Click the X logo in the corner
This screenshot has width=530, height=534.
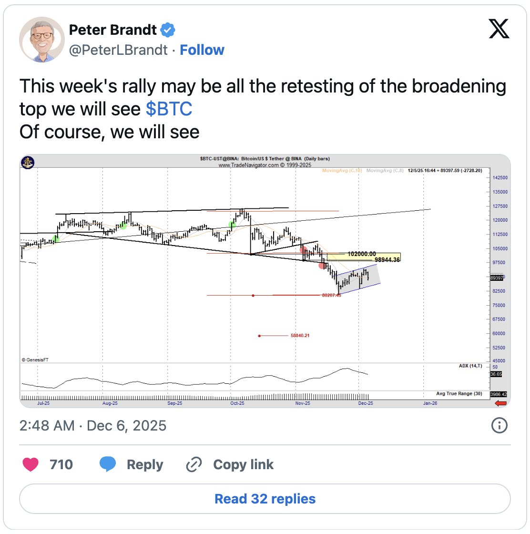point(499,29)
